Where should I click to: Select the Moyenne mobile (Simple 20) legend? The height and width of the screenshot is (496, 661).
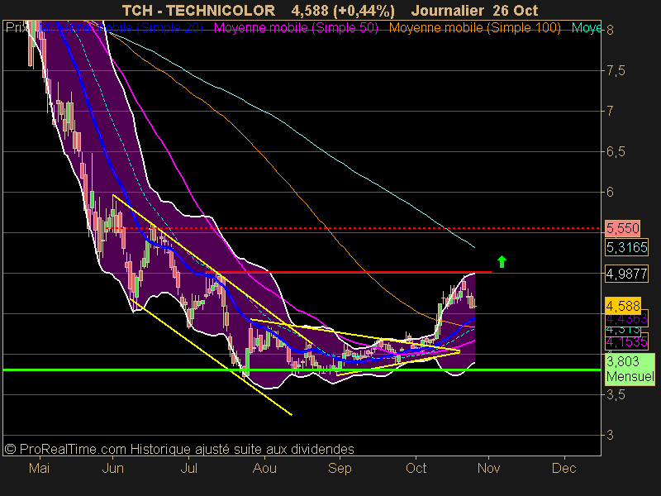pos(121,28)
